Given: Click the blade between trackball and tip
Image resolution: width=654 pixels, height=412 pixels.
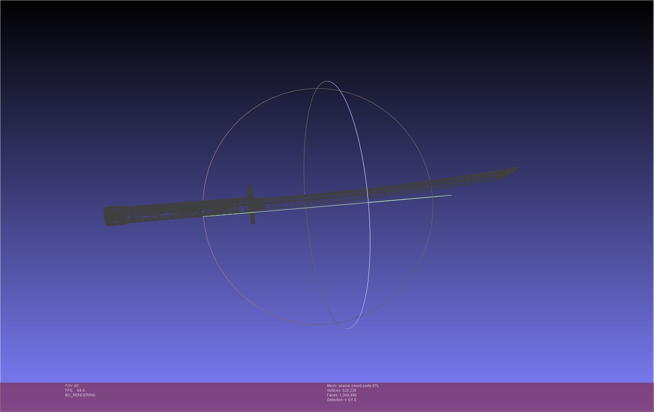Looking at the screenshot, I should coord(468,181).
